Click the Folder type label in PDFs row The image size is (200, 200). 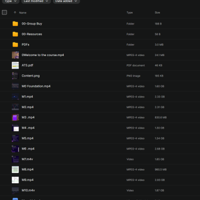coord(130,44)
